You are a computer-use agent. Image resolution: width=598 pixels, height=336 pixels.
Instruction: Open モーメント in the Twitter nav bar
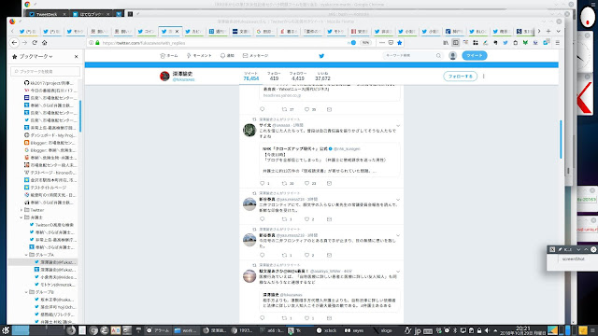point(199,56)
